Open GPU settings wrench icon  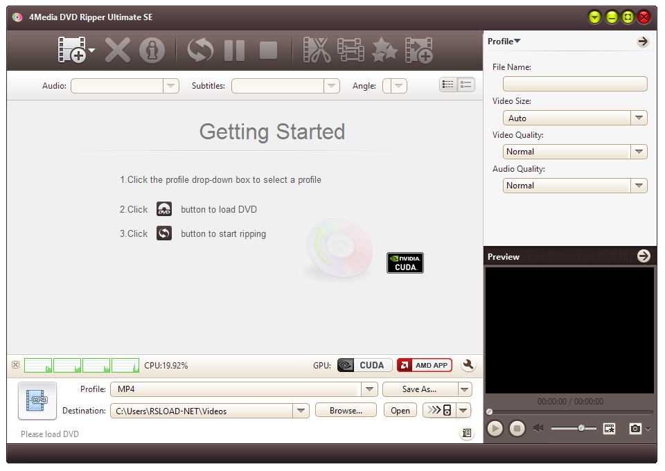pyautogui.click(x=468, y=364)
